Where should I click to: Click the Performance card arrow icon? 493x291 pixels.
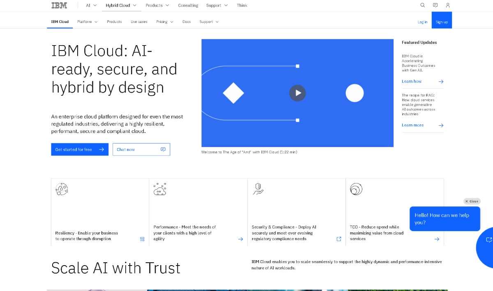pos(241,239)
